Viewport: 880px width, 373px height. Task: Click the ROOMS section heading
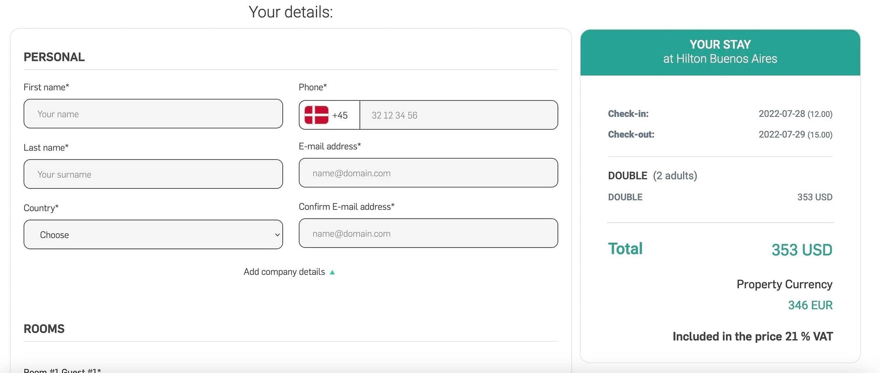click(x=44, y=329)
